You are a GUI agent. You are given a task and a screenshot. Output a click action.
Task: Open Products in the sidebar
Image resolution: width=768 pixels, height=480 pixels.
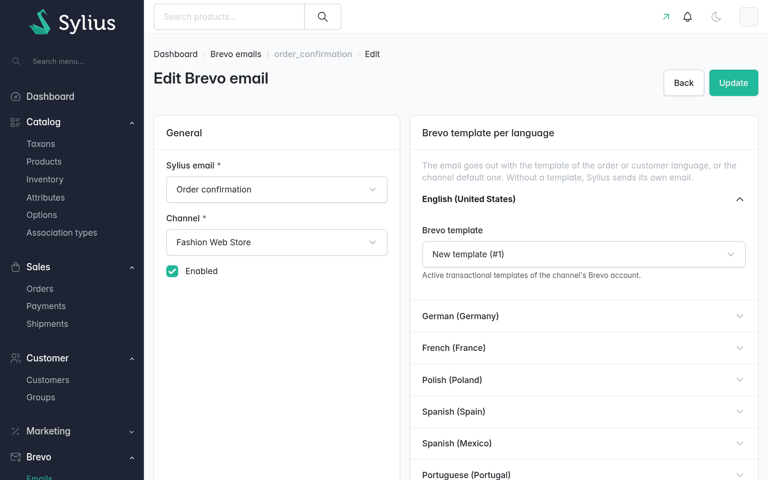point(44,162)
